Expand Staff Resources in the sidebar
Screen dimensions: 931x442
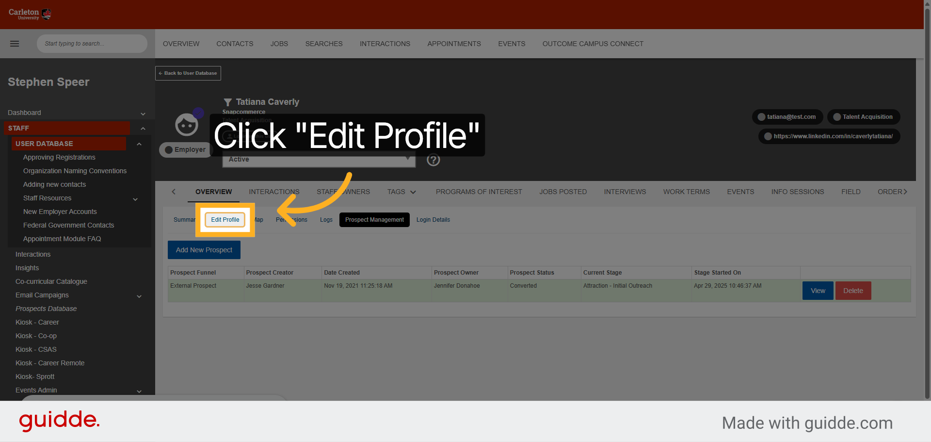point(135,199)
